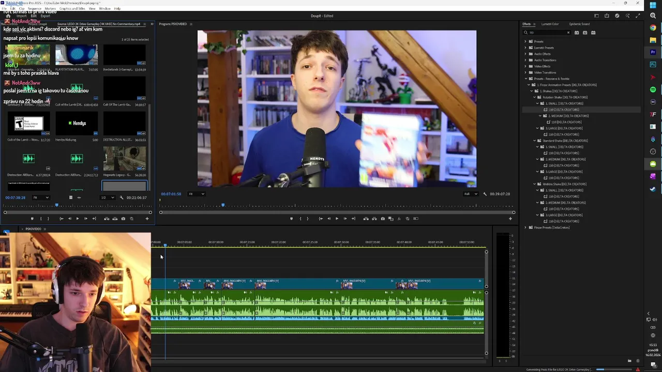662x372 pixels.
Task: Move the Program monitor playhead
Action: 223,206
